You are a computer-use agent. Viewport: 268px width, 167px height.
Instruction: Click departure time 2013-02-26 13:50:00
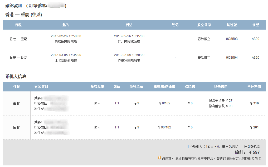tap(66, 36)
